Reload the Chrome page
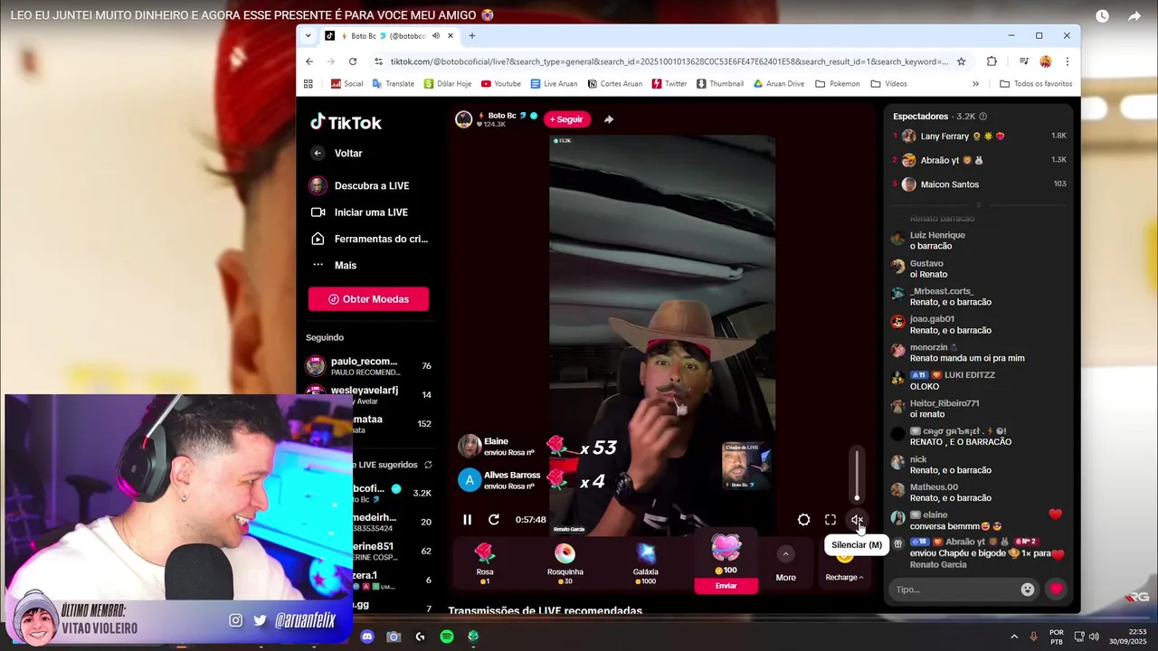Image resolution: width=1158 pixels, height=651 pixels. coord(353,61)
